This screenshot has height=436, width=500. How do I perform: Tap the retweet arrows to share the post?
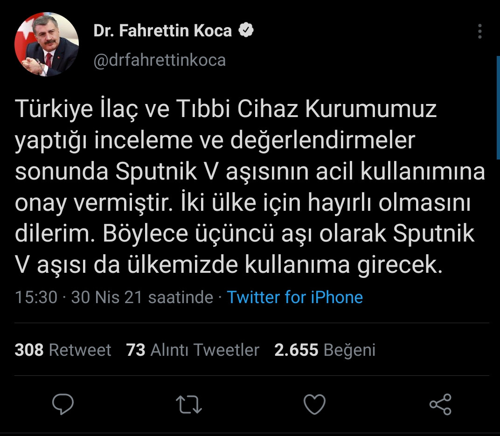189,405
